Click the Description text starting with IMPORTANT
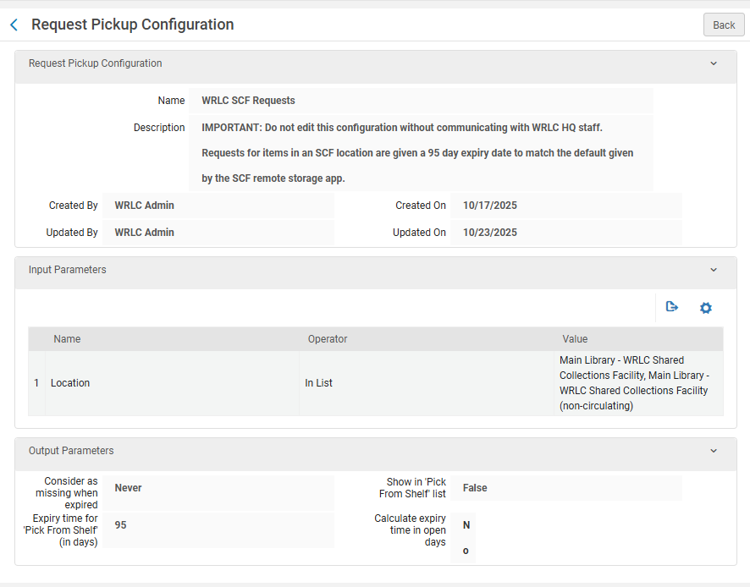Image resolution: width=750 pixels, height=587 pixels. point(402,128)
